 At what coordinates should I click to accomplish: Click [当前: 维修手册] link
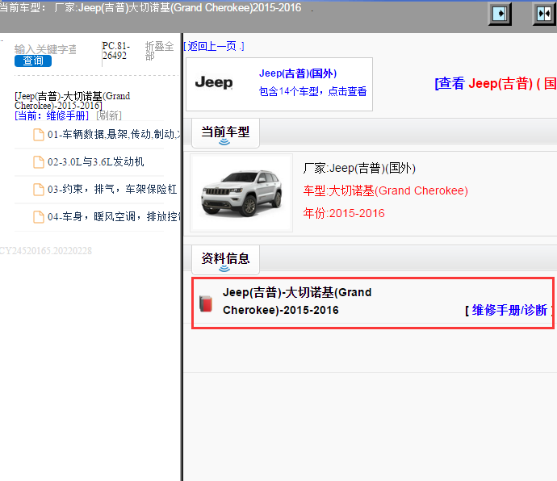click(52, 115)
